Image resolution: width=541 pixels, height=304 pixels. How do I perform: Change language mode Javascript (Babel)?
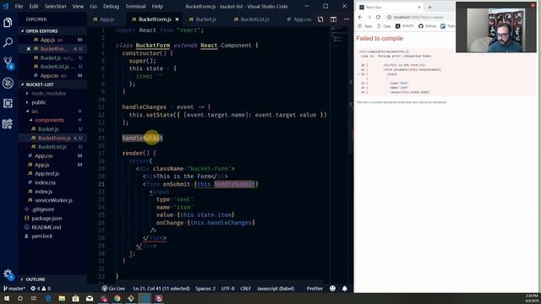276,289
